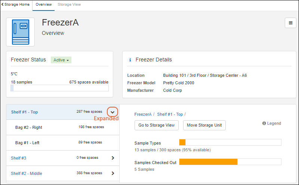Expand Shelf #2 - Middle arrow

click(113, 173)
